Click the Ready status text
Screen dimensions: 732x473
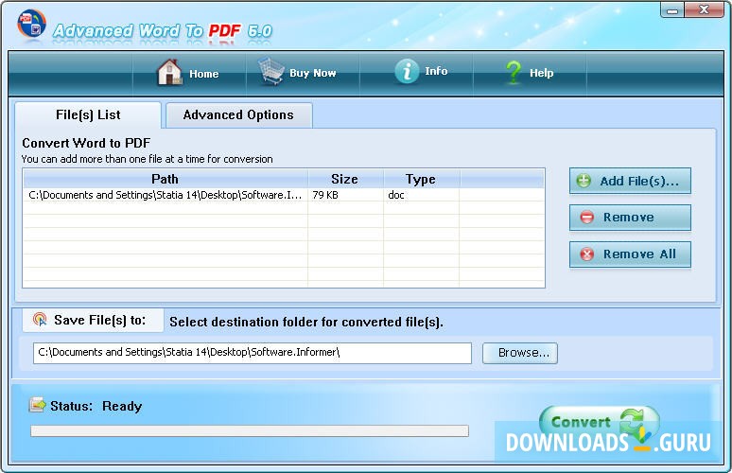[x=122, y=406]
